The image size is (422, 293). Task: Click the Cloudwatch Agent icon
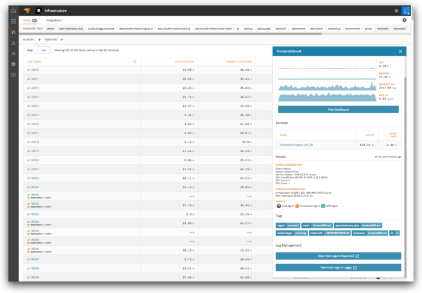click(x=298, y=206)
